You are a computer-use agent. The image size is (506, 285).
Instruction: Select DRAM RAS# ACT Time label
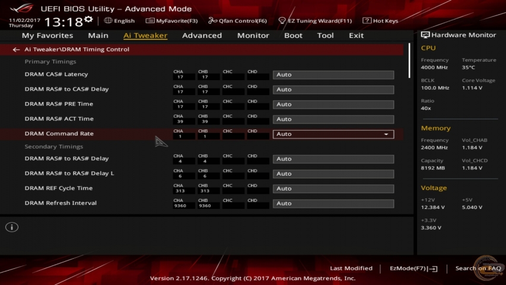click(x=59, y=119)
